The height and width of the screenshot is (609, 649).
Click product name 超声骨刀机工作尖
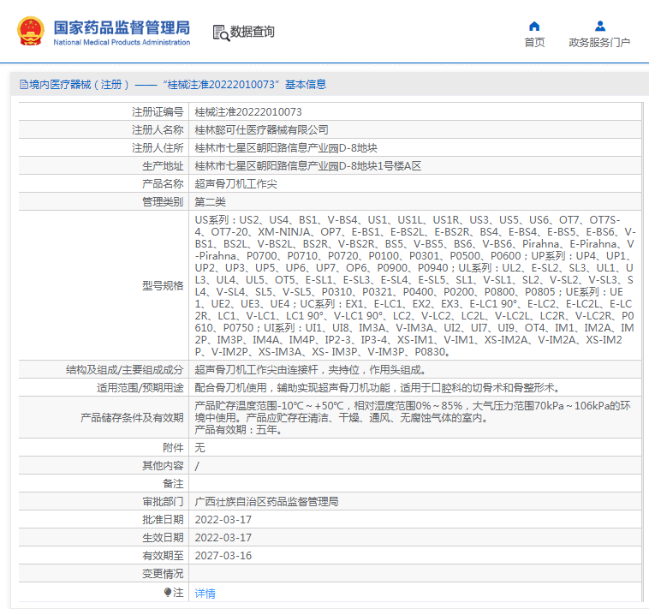pos(236,184)
